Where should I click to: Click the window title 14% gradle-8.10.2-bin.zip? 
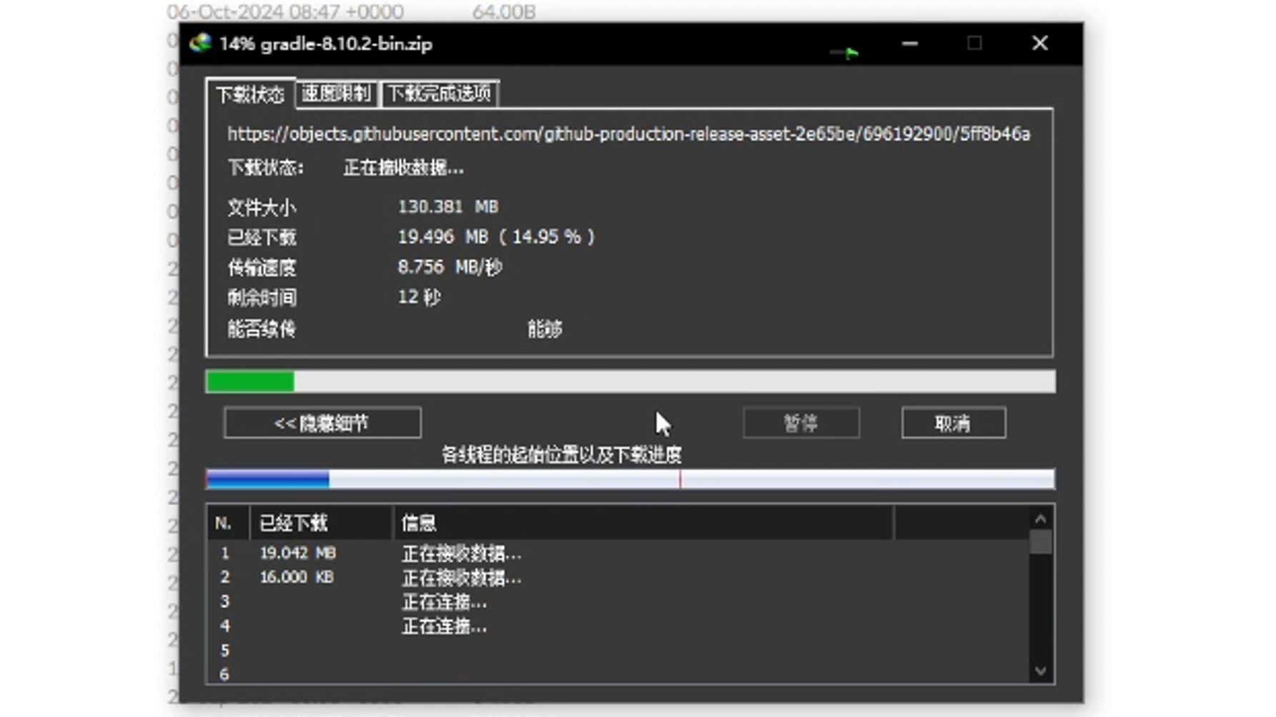[326, 44]
